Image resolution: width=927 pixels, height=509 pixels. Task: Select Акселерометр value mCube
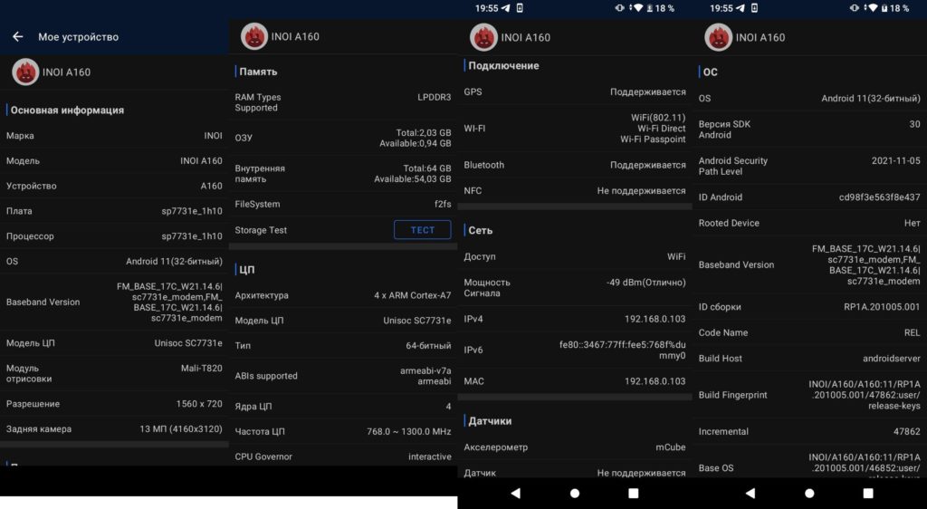(671, 447)
